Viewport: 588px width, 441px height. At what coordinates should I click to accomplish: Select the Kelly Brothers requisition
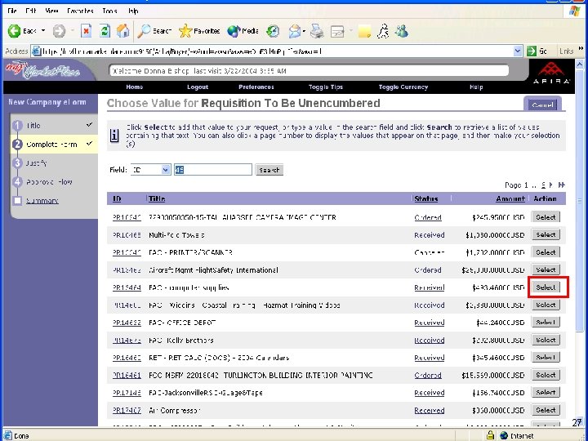tap(546, 340)
